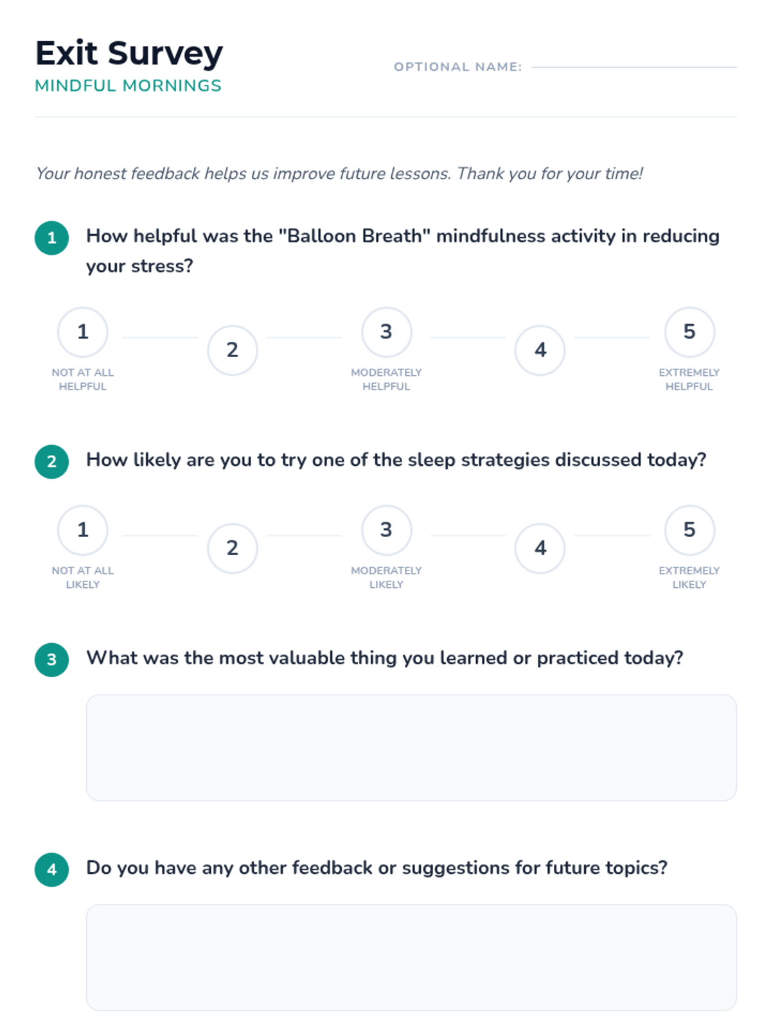Select rating 1 for Balloon Breath helpfulness

click(x=82, y=332)
